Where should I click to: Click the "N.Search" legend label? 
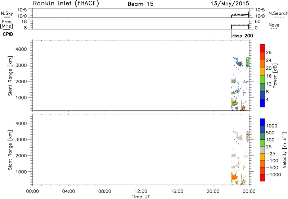[x=278, y=13]
